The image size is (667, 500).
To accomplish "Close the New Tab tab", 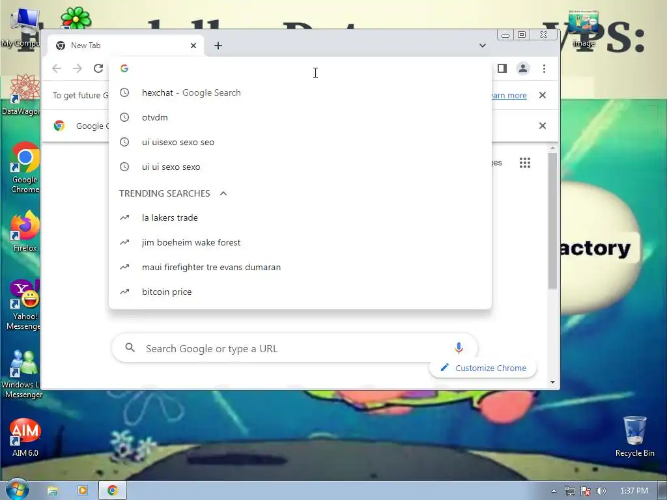I will [193, 46].
